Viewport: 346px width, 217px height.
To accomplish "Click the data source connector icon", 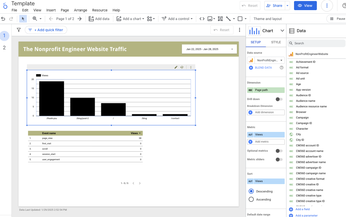I will pyautogui.click(x=251, y=60).
